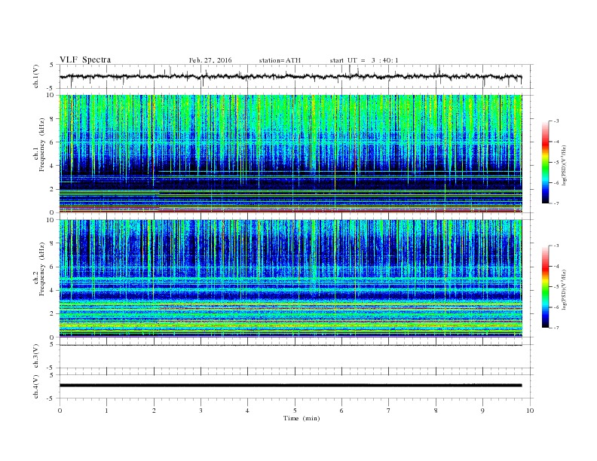Click the "-3" tick on upper color bar
Screen dimensions: 597x461
pyautogui.click(x=556, y=121)
